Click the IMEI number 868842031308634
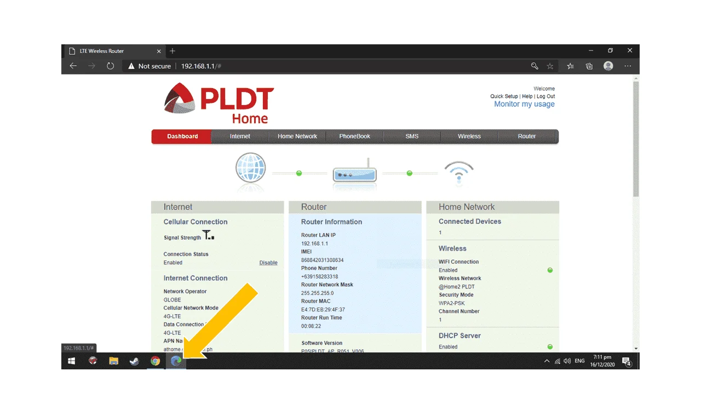701x394 pixels. (323, 260)
